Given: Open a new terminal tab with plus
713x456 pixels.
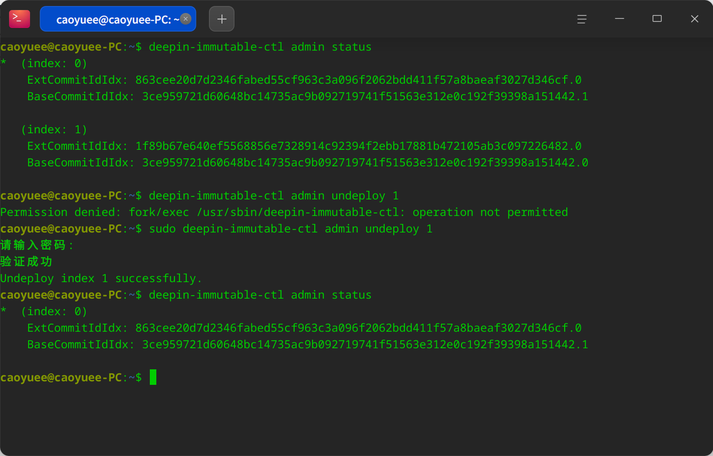Looking at the screenshot, I should pos(221,19).
